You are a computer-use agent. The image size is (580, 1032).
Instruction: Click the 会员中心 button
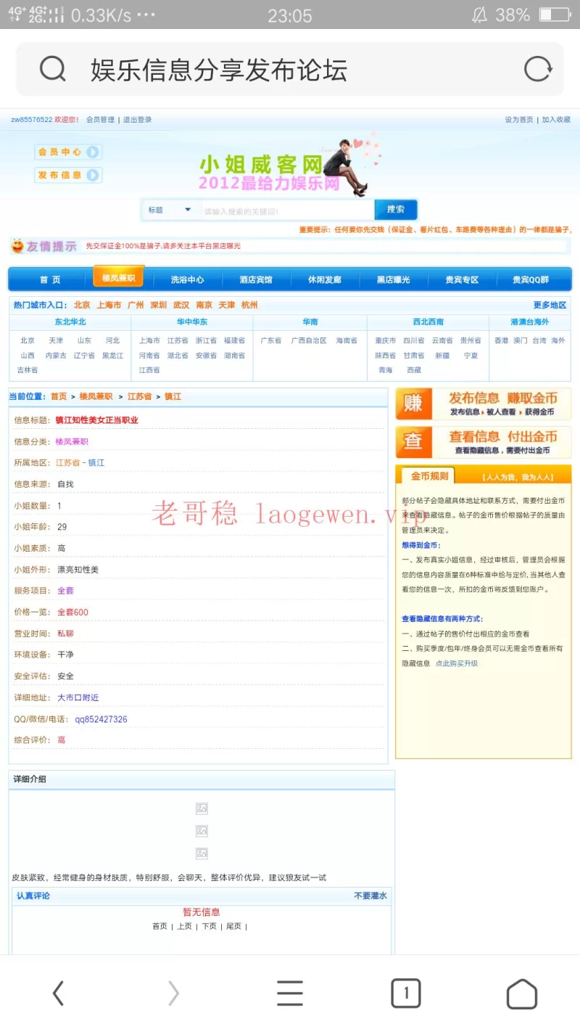(68, 152)
